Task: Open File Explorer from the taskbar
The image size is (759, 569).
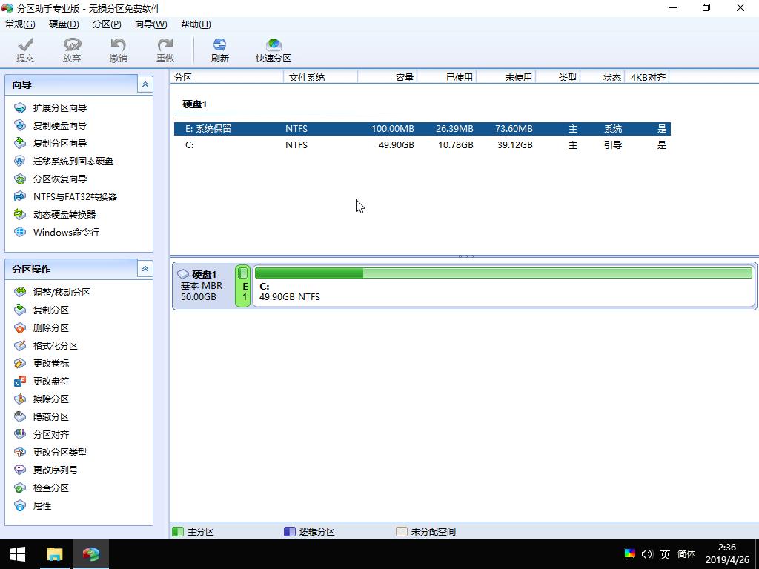Action: 54,553
